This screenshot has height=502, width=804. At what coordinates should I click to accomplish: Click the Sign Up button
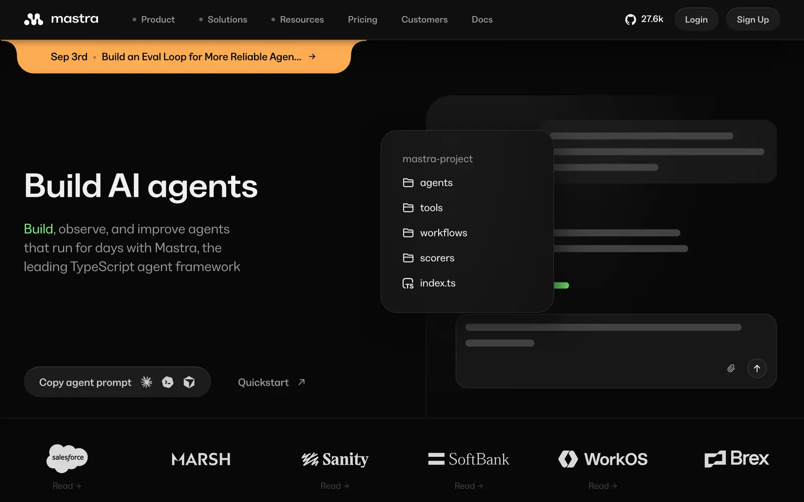(753, 20)
